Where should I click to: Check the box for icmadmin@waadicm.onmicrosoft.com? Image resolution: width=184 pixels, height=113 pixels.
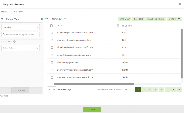(52, 33)
